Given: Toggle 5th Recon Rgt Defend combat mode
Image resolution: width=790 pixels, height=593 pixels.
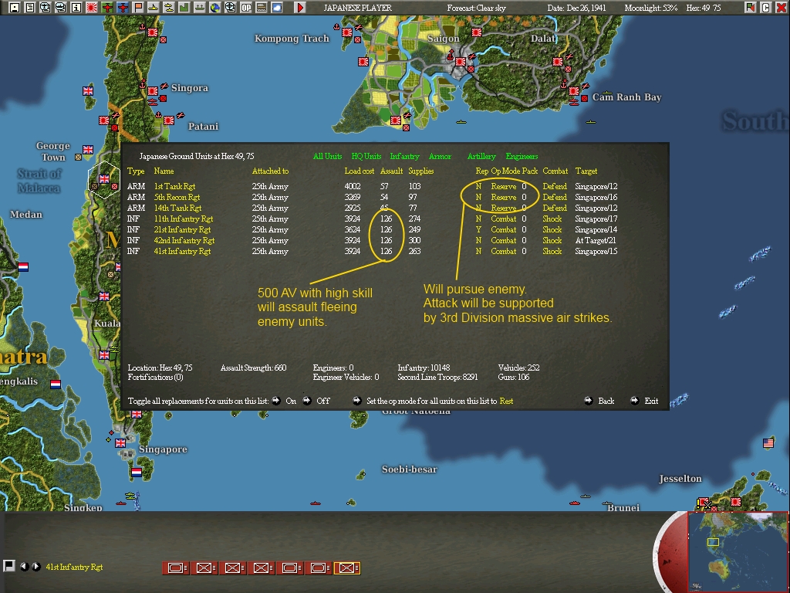Looking at the screenshot, I should coord(554,197).
